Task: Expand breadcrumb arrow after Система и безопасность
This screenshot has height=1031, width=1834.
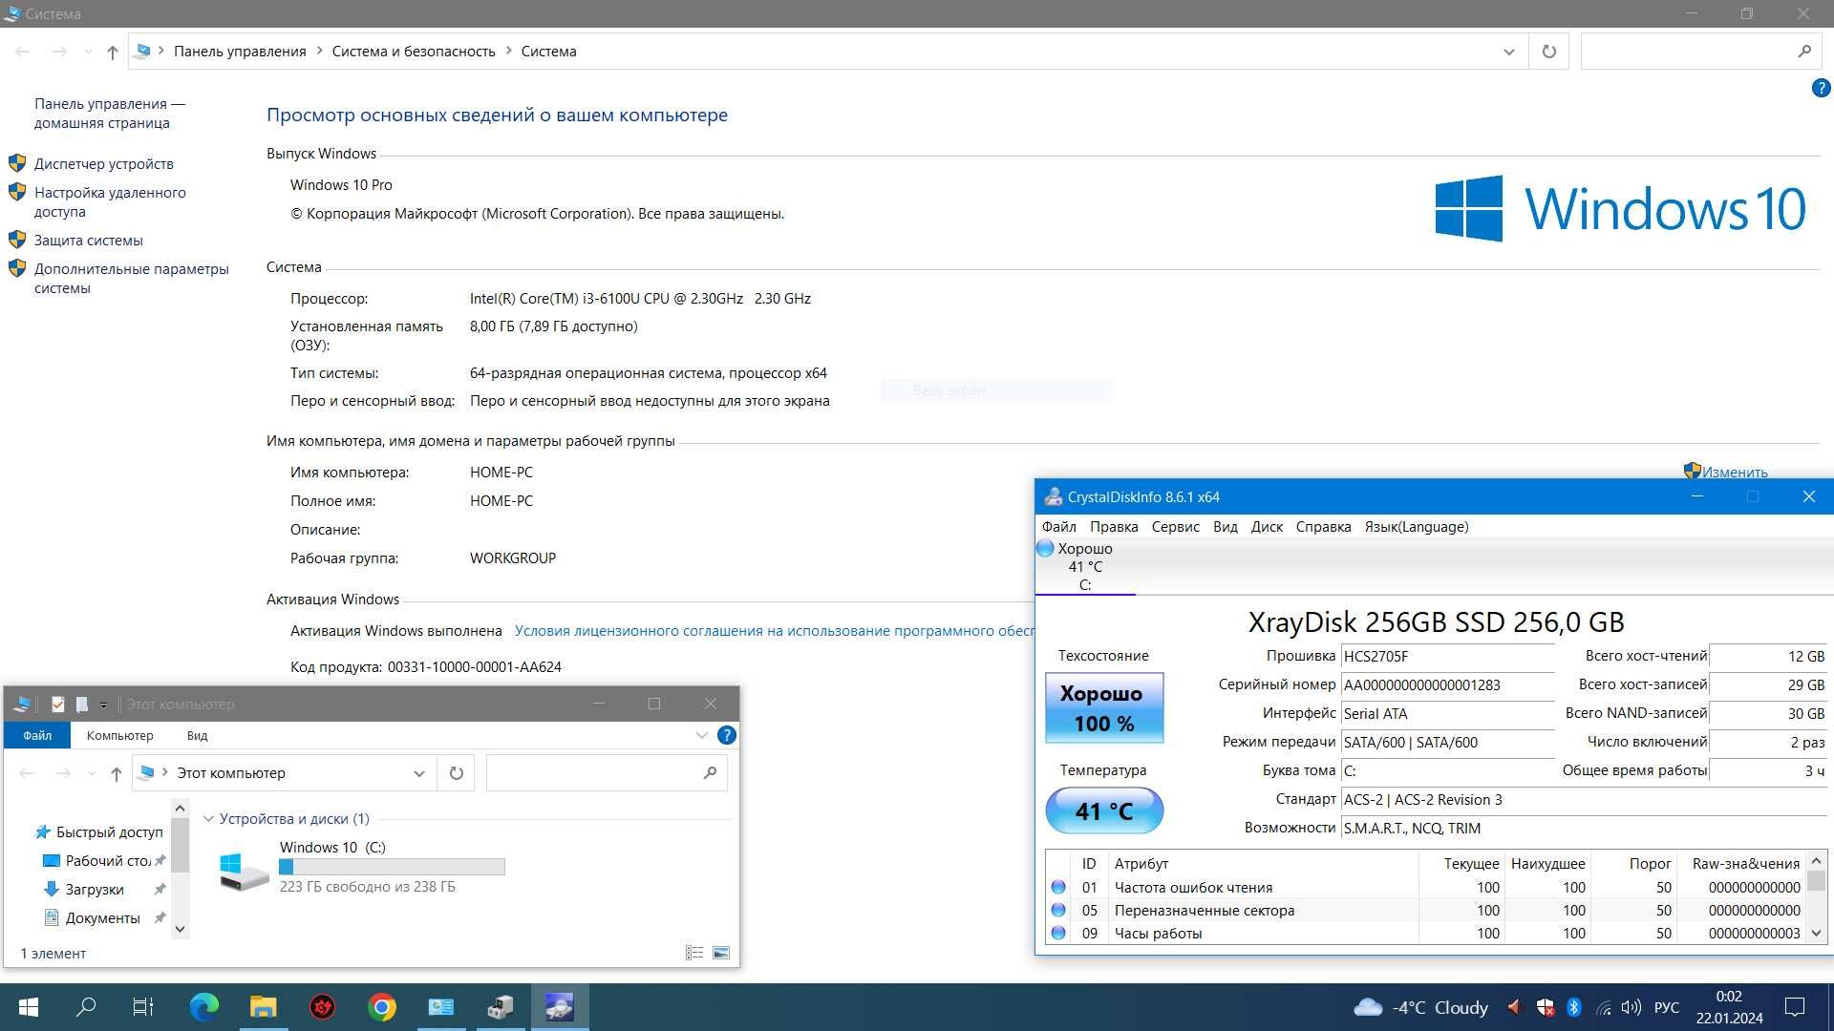Action: coord(508,52)
